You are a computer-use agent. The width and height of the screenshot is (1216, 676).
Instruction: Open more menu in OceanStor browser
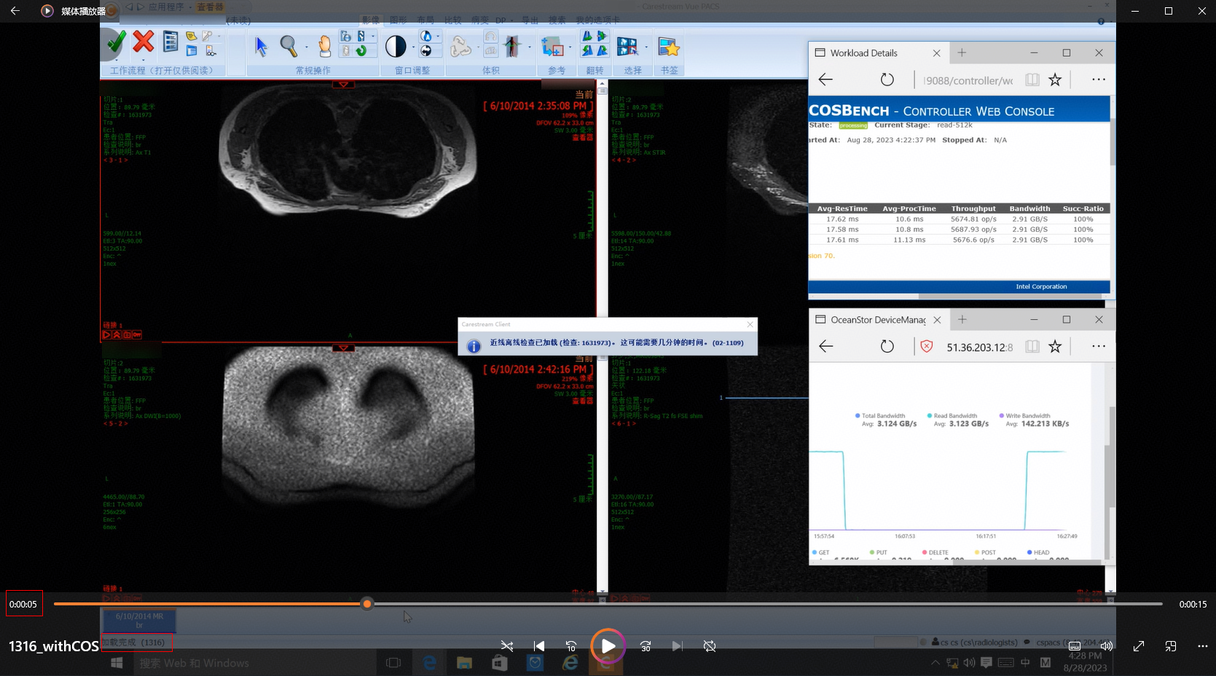[1099, 346]
